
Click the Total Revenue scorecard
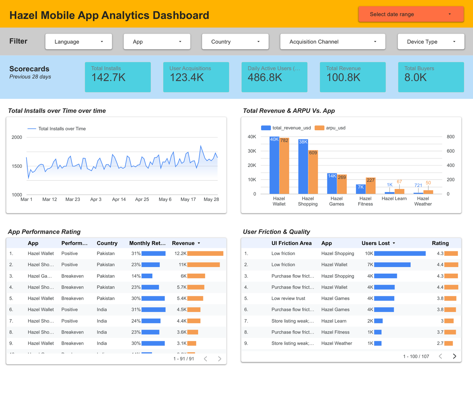353,77
